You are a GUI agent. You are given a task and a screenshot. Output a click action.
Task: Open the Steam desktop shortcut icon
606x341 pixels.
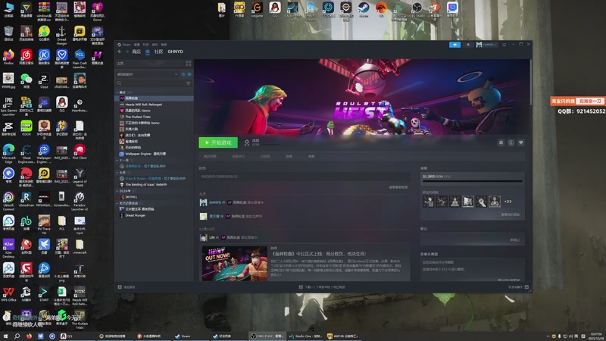click(364, 9)
